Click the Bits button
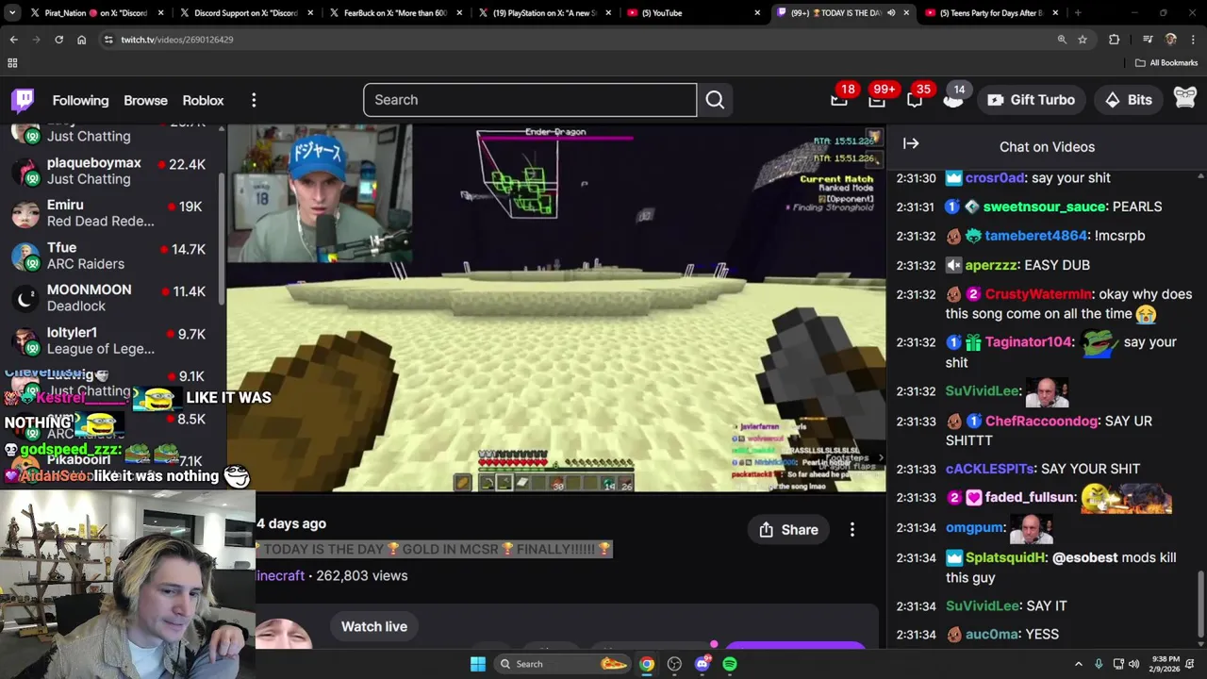Screen dimensions: 1207x679 (x=1128, y=100)
